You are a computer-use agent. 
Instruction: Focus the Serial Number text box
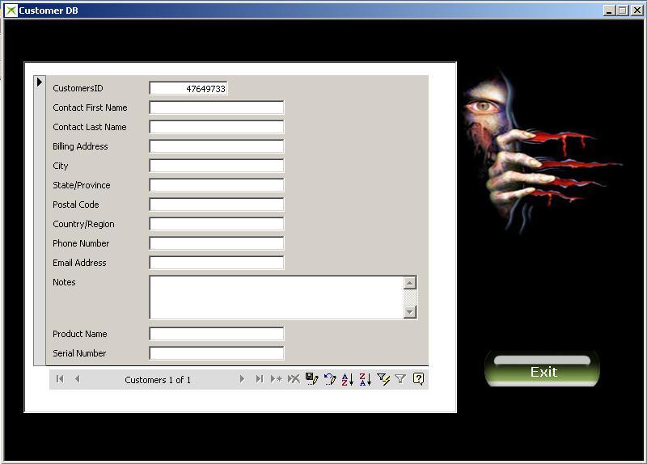(217, 353)
